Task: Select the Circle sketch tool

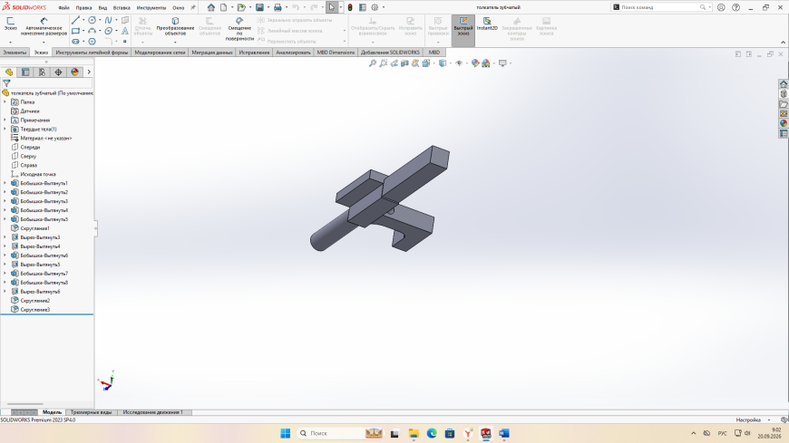Action: [93, 20]
